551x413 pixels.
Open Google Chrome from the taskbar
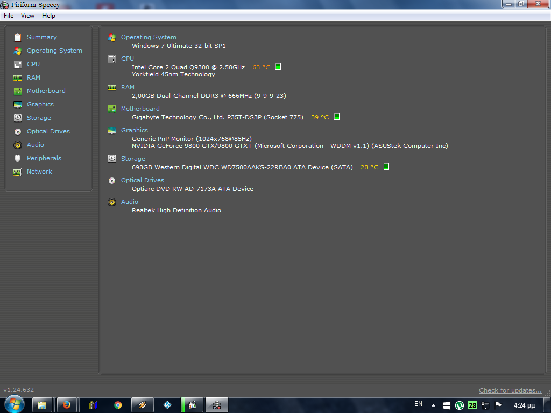[118, 405]
